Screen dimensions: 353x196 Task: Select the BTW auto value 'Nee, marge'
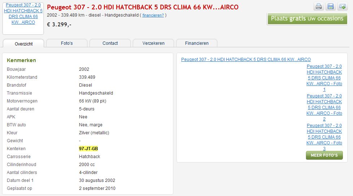91,125
